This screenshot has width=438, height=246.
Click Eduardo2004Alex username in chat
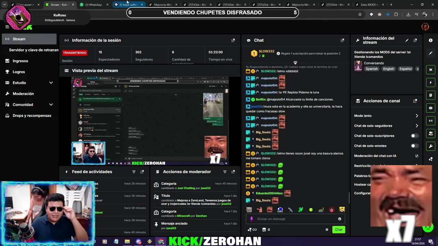[270, 193]
